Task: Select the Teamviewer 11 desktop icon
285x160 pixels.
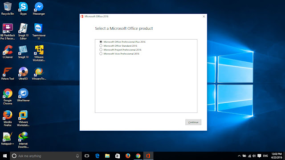Action: 39,32
